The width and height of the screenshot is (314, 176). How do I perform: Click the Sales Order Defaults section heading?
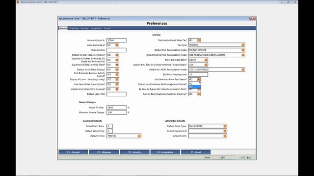click(175, 121)
